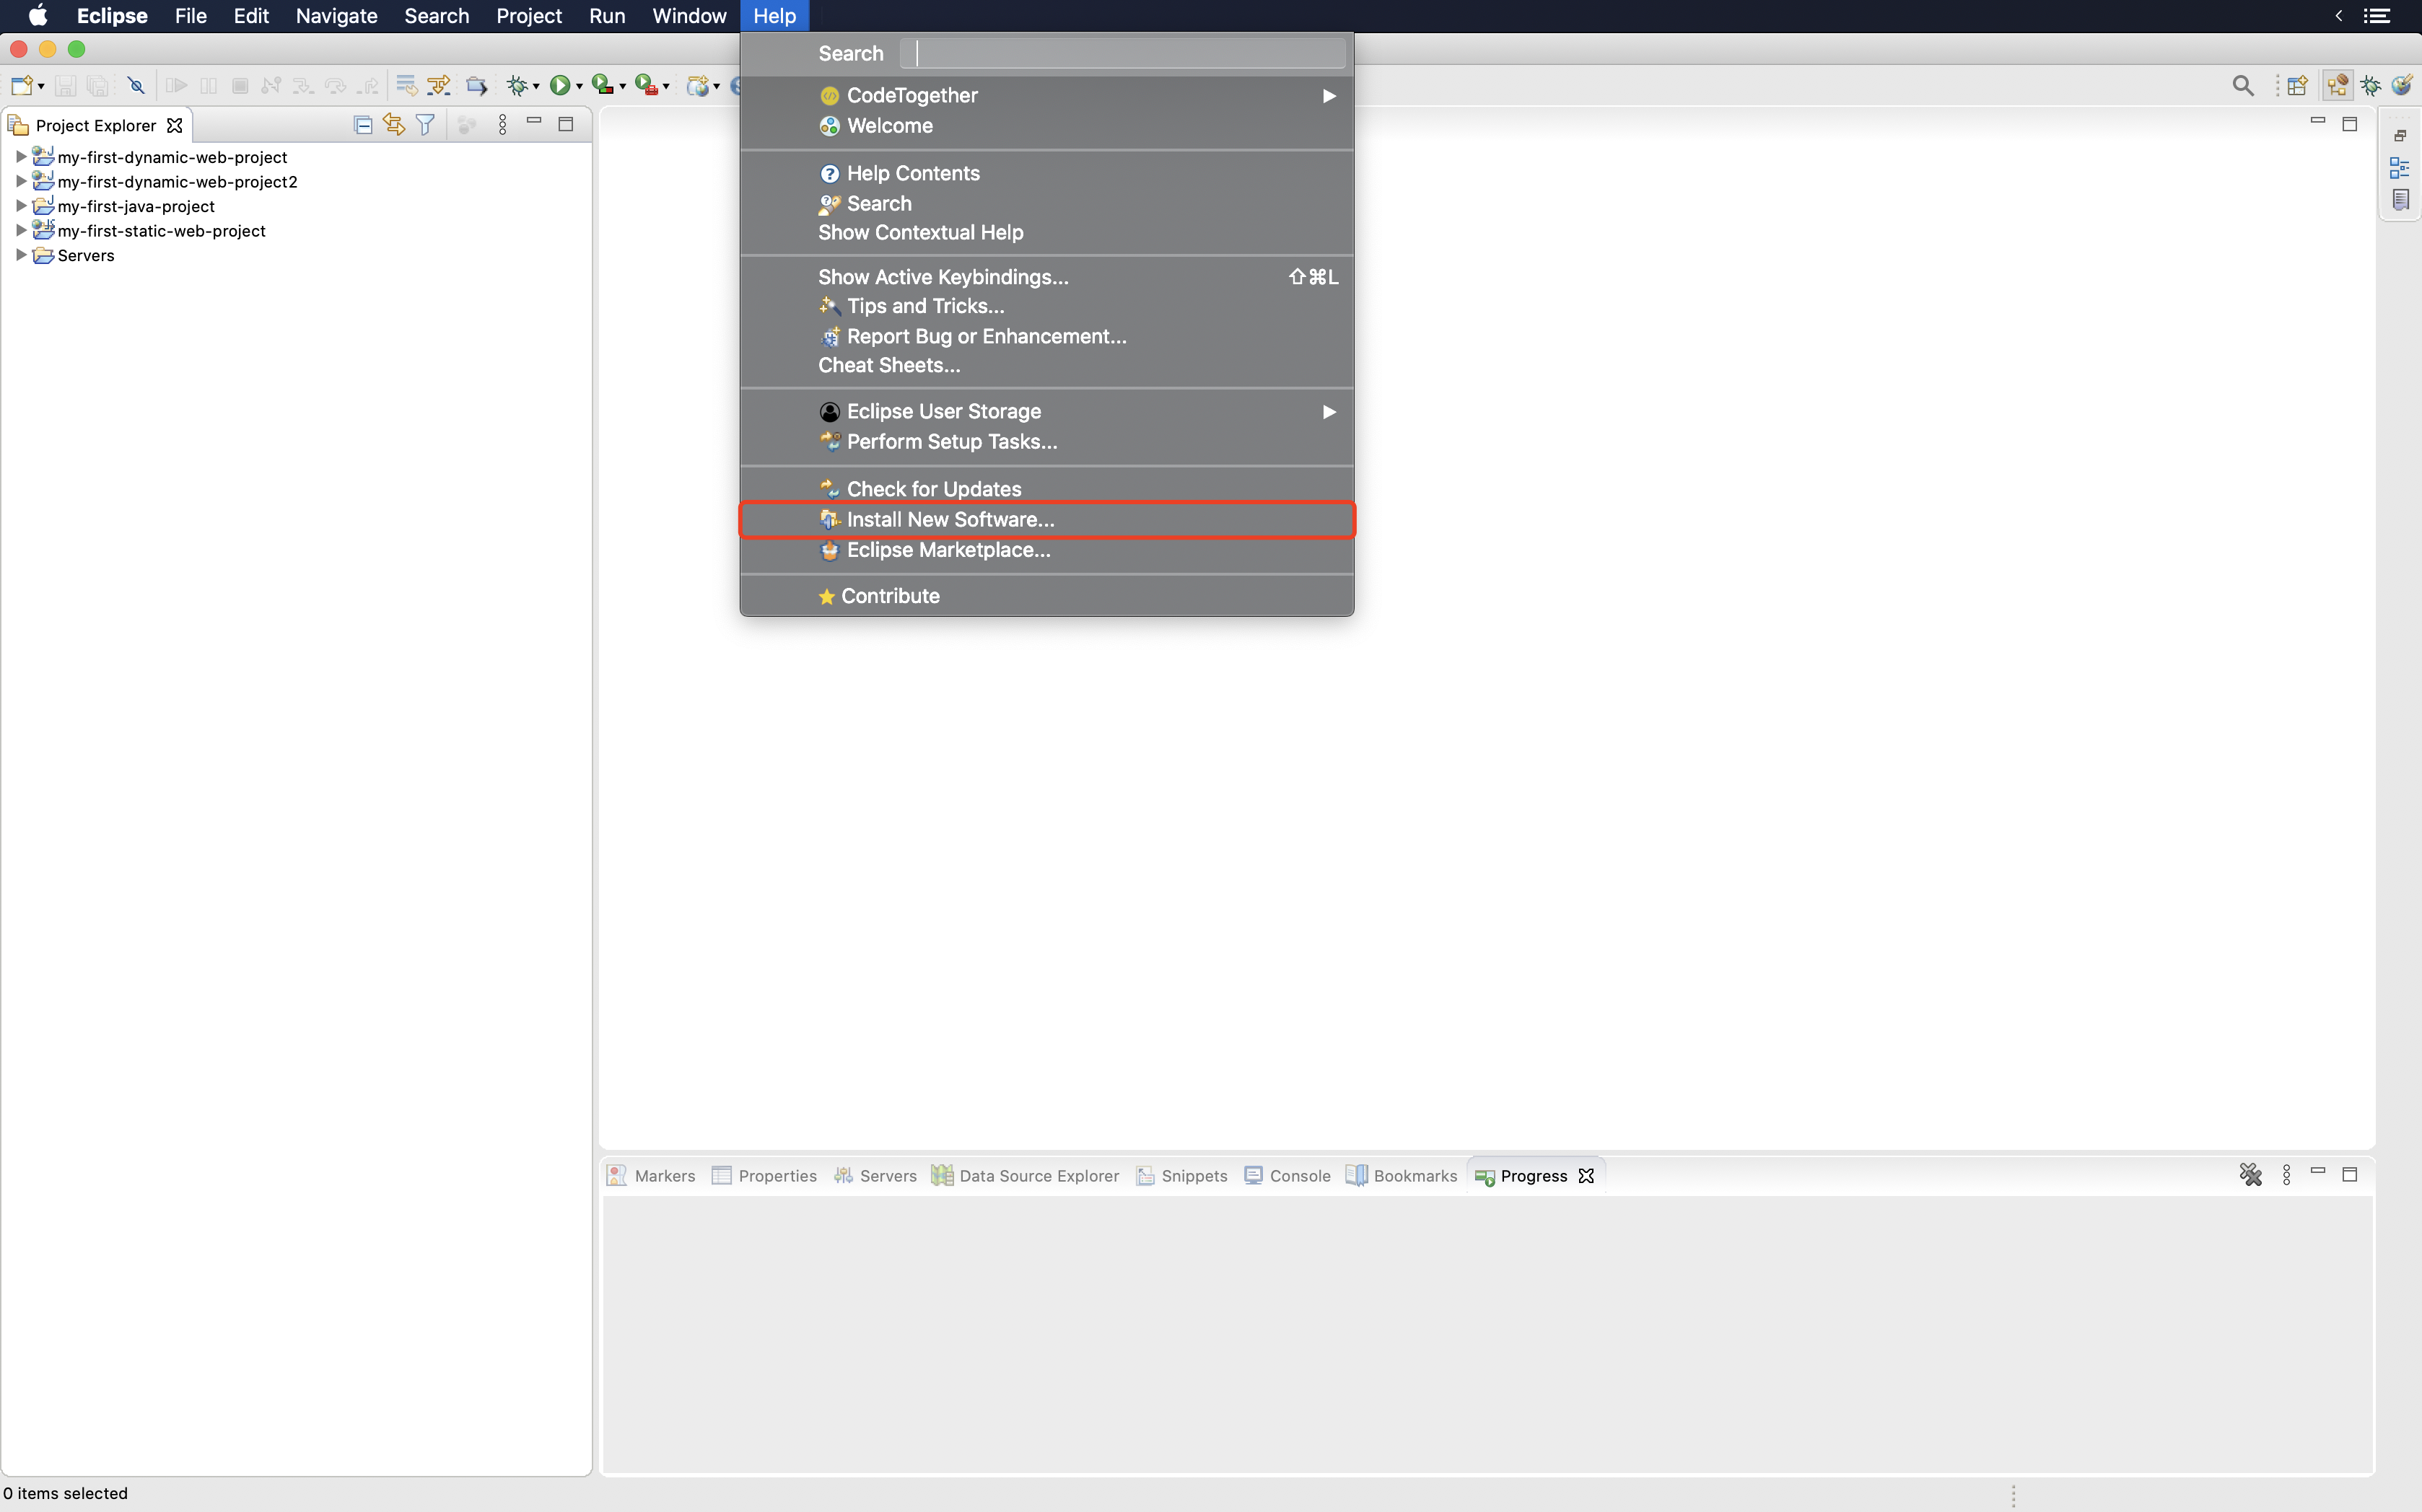Click the Help menu search field
The image size is (2422, 1512).
pos(1122,53)
